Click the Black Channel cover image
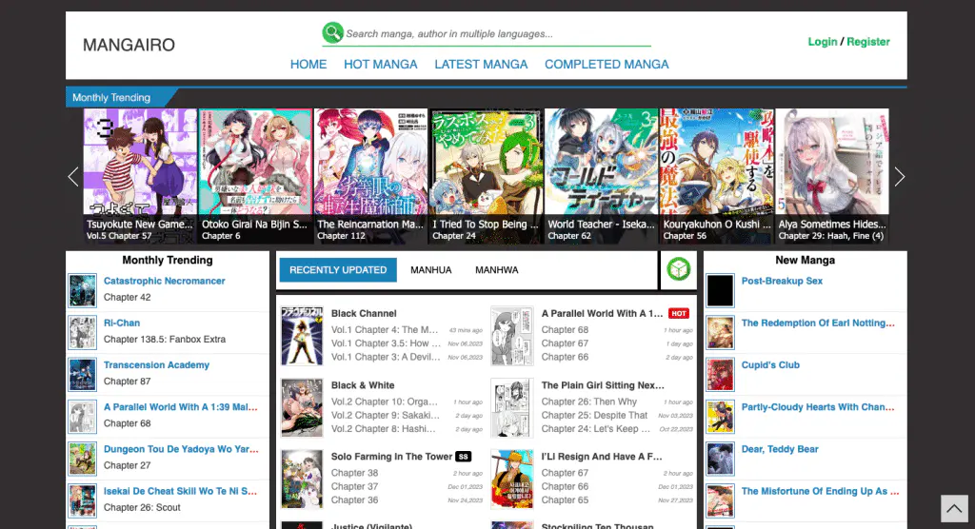The height and width of the screenshot is (529, 975). tap(302, 336)
